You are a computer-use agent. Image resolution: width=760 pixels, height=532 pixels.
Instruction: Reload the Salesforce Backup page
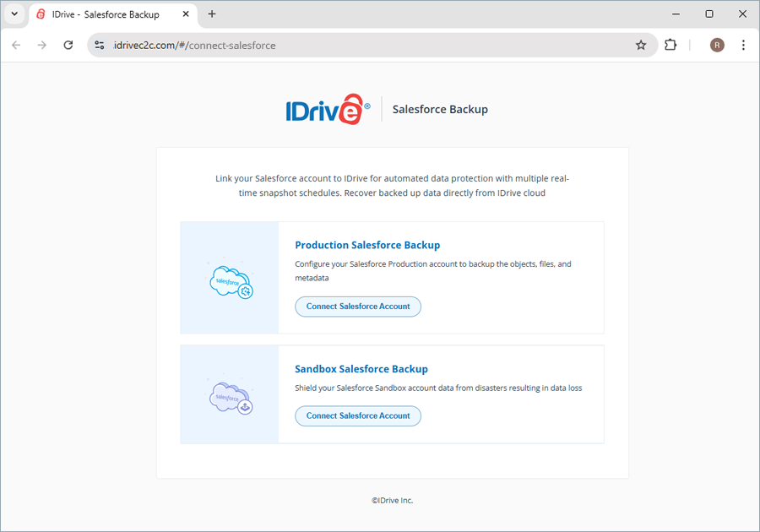click(68, 45)
